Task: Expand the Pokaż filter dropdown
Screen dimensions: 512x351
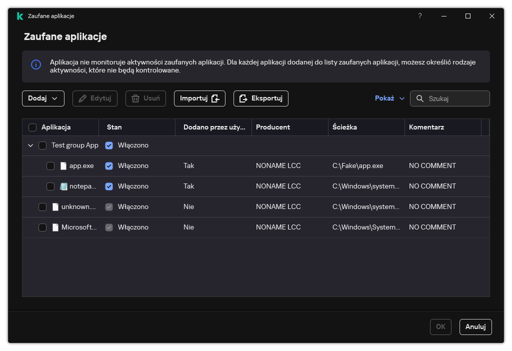Action: click(x=389, y=98)
